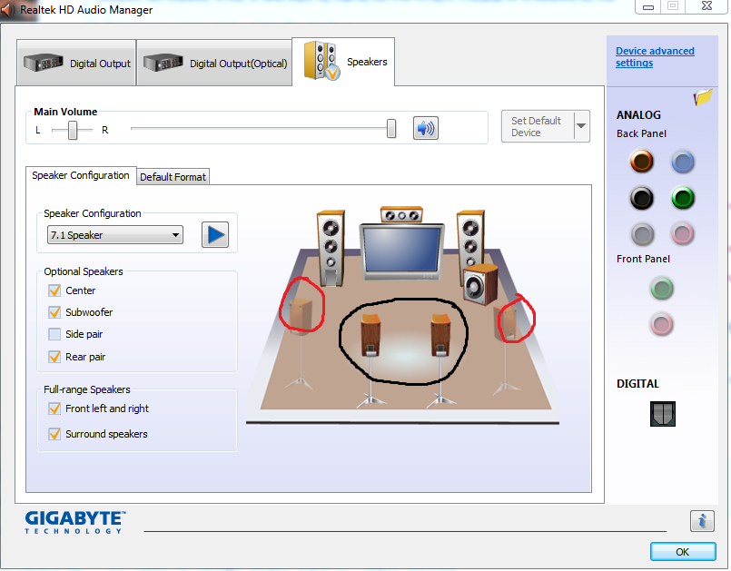Screen dimensions: 731x571
Task: Toggle Surround speakers full-range checkbox
Action: [x=54, y=434]
